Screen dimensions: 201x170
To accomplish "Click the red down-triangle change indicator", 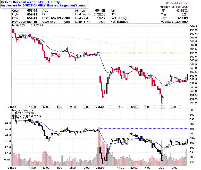I will pyautogui.click(x=163, y=11).
